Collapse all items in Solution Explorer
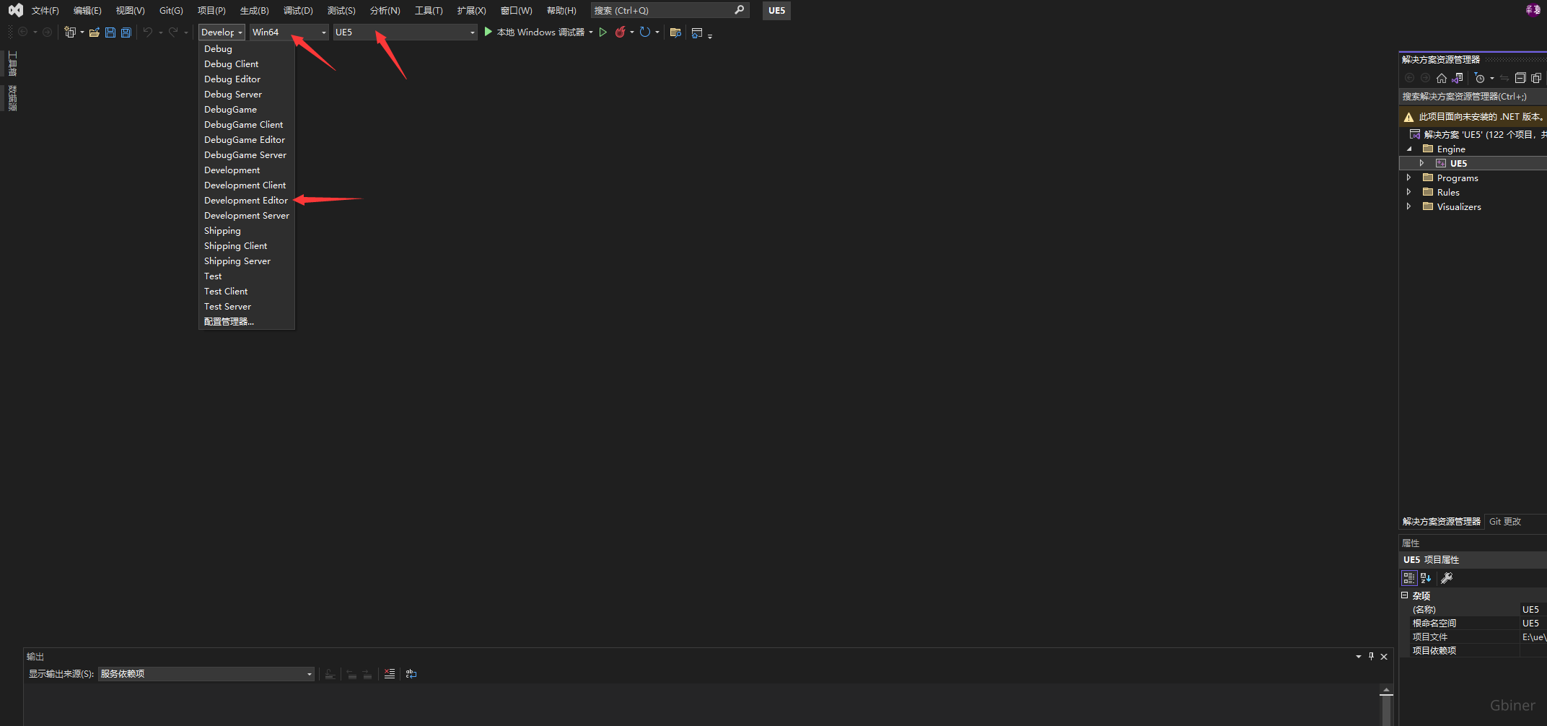The height and width of the screenshot is (726, 1547). tap(1520, 78)
